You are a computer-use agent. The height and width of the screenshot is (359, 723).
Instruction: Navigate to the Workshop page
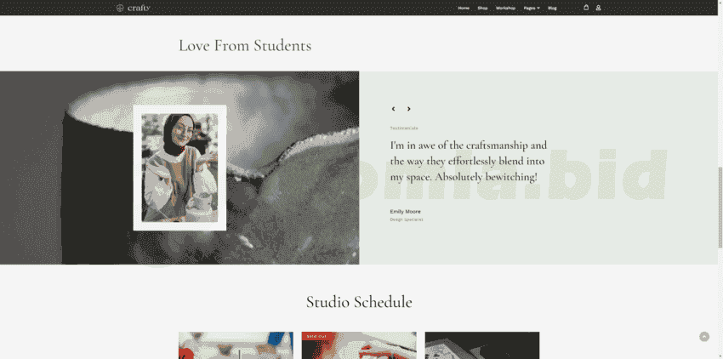[505, 8]
